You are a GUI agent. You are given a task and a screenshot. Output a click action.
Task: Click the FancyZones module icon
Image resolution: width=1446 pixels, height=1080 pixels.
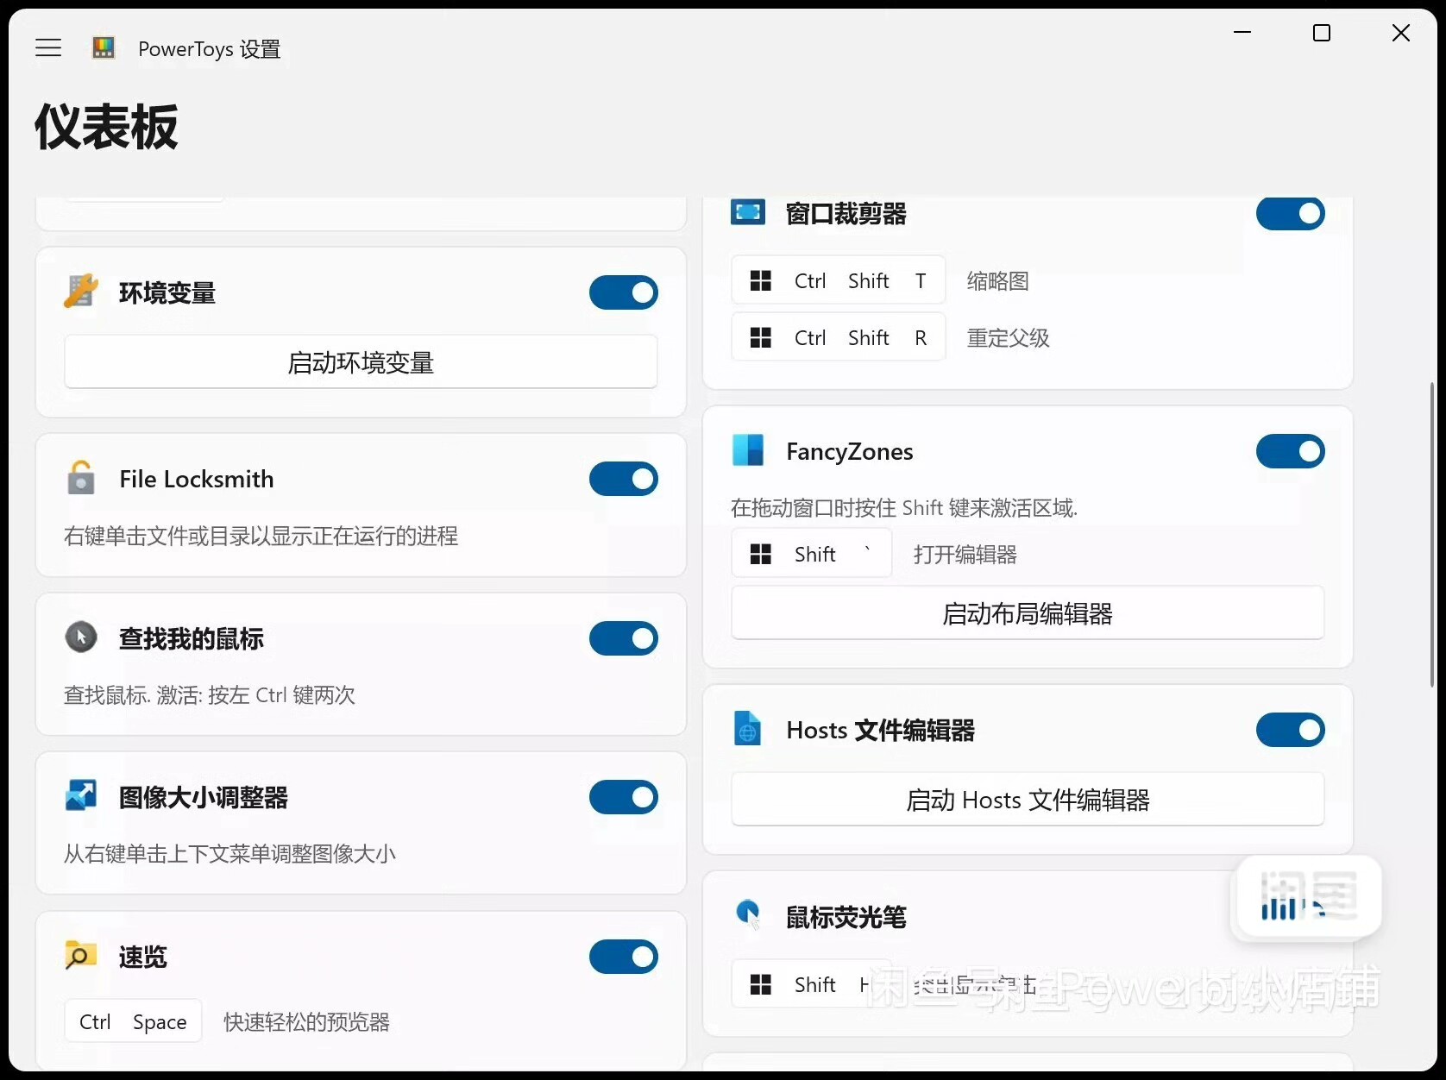click(x=748, y=450)
